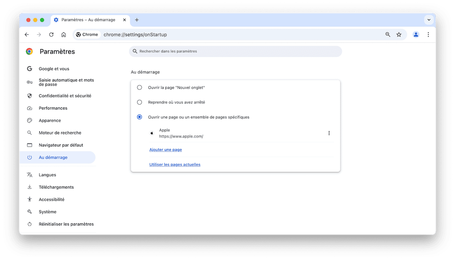
Task: Click "Ajouter une page" link
Action: point(165,150)
